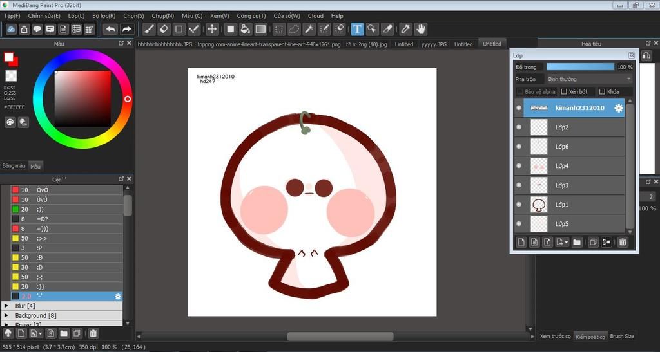Select the Move tool with four arrows

click(212, 29)
